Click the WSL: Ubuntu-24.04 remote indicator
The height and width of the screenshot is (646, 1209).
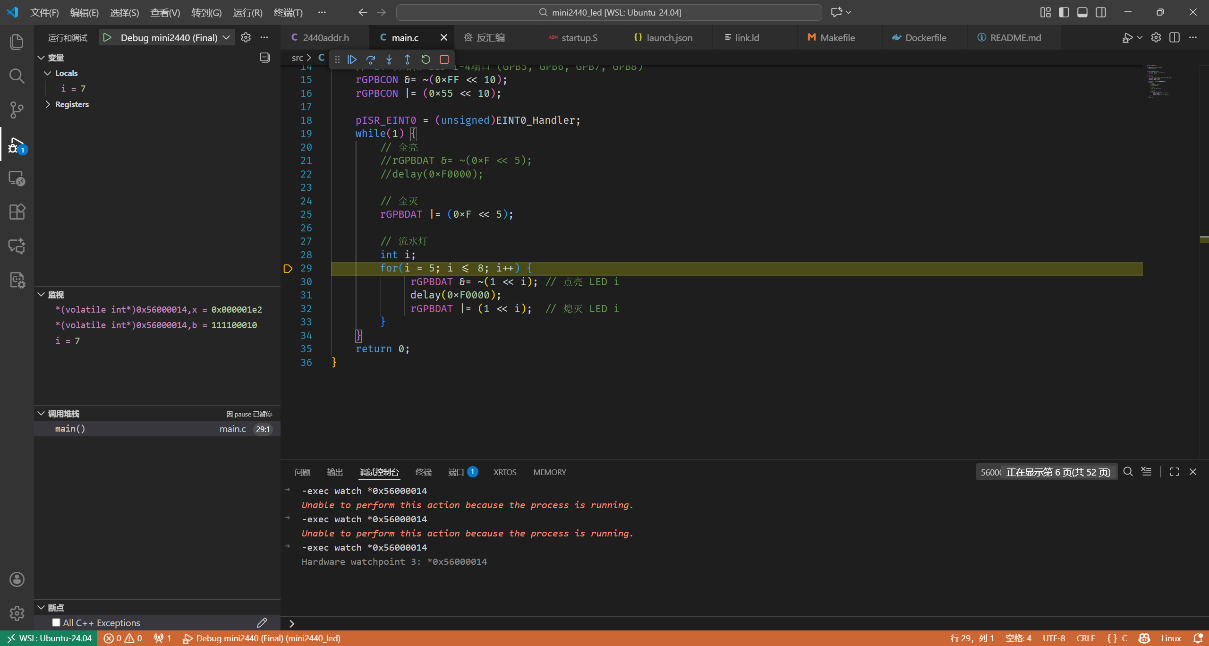click(49, 638)
